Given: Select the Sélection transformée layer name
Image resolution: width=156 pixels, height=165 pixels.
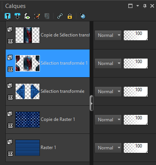Looking at the screenshot, I should click(x=63, y=91).
